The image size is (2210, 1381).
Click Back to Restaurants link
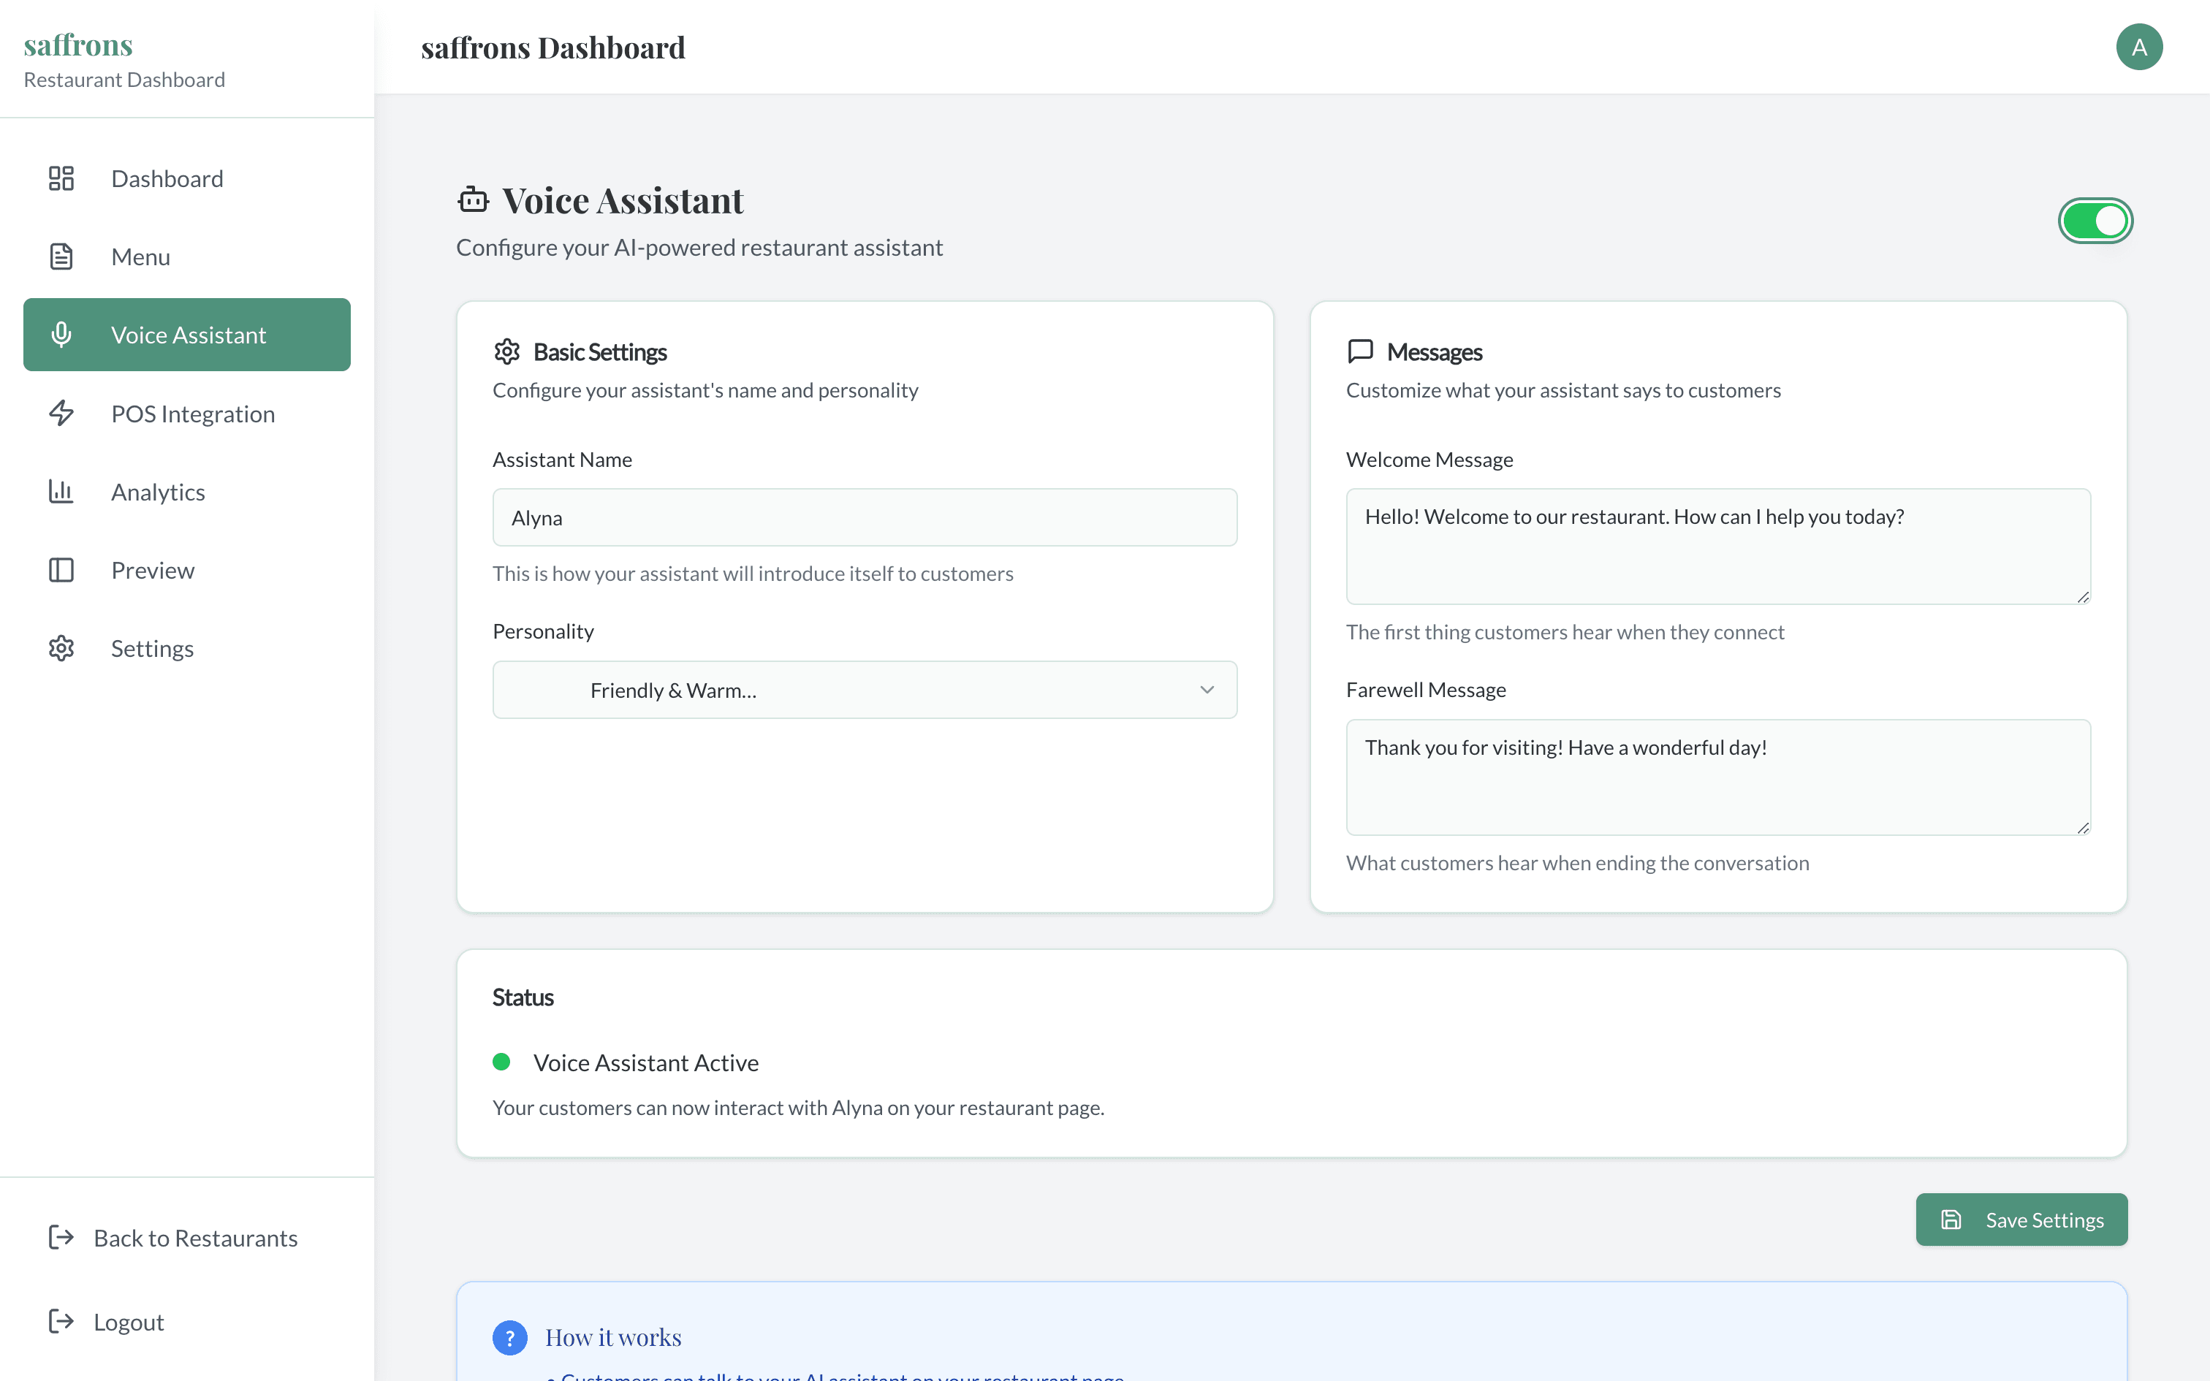click(195, 1238)
